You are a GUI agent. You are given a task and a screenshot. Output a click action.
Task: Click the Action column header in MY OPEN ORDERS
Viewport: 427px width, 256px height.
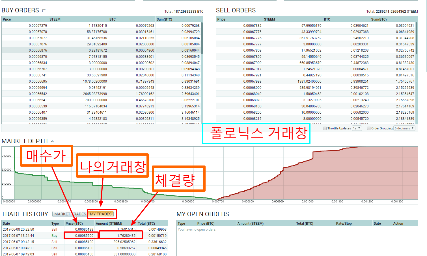point(398,223)
